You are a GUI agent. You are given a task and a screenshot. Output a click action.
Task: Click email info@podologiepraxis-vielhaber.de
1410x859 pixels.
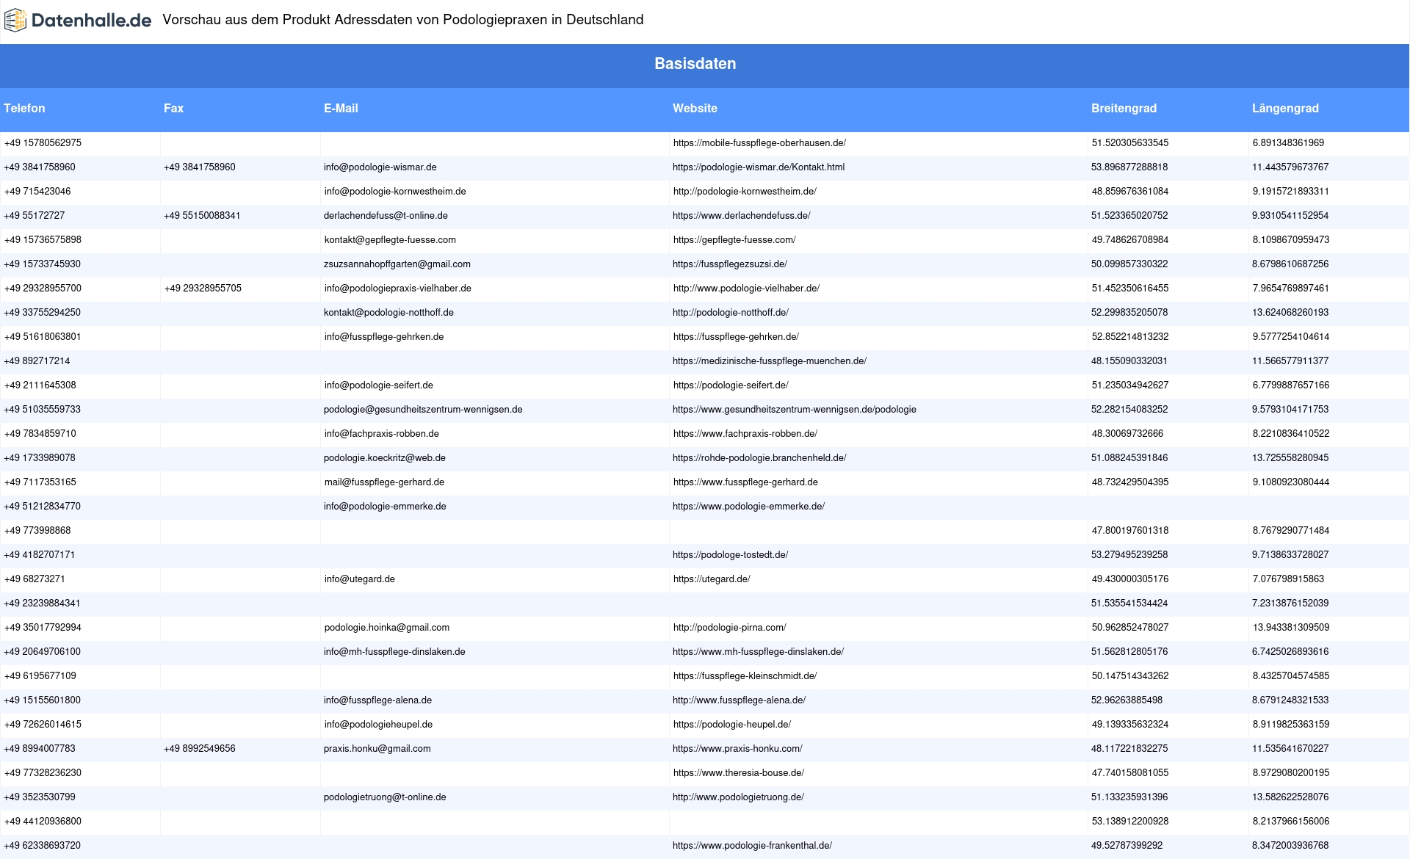pyautogui.click(x=398, y=289)
